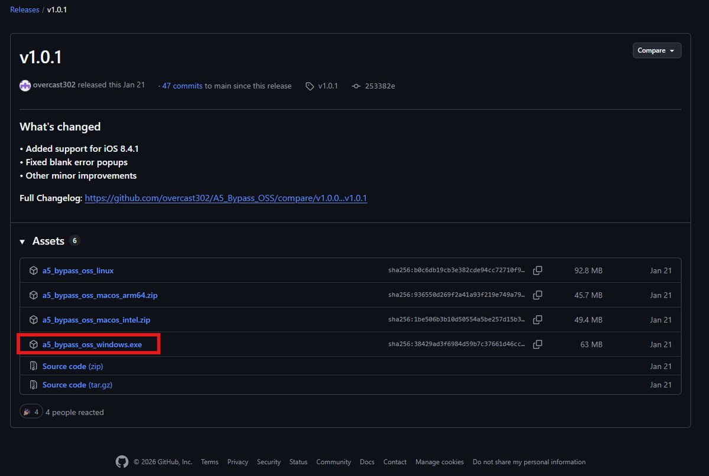The height and width of the screenshot is (476, 709).
Task: Download a5_bypass_oss_macos_intel.zip
Action: [x=96, y=319]
